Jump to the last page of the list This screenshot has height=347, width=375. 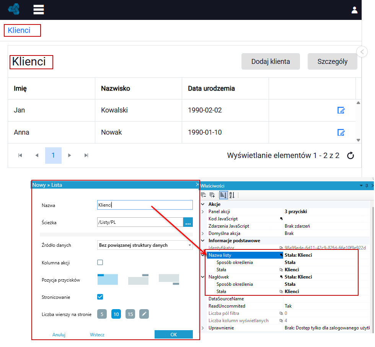point(86,155)
